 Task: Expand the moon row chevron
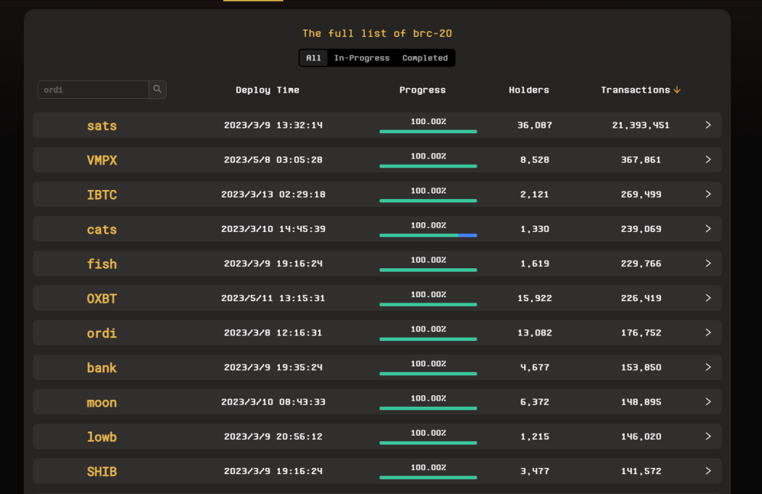708,401
